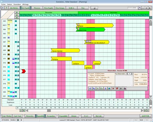Click the second trash bin icon in popup
This screenshot has height=122, width=153.
(x=125, y=89)
